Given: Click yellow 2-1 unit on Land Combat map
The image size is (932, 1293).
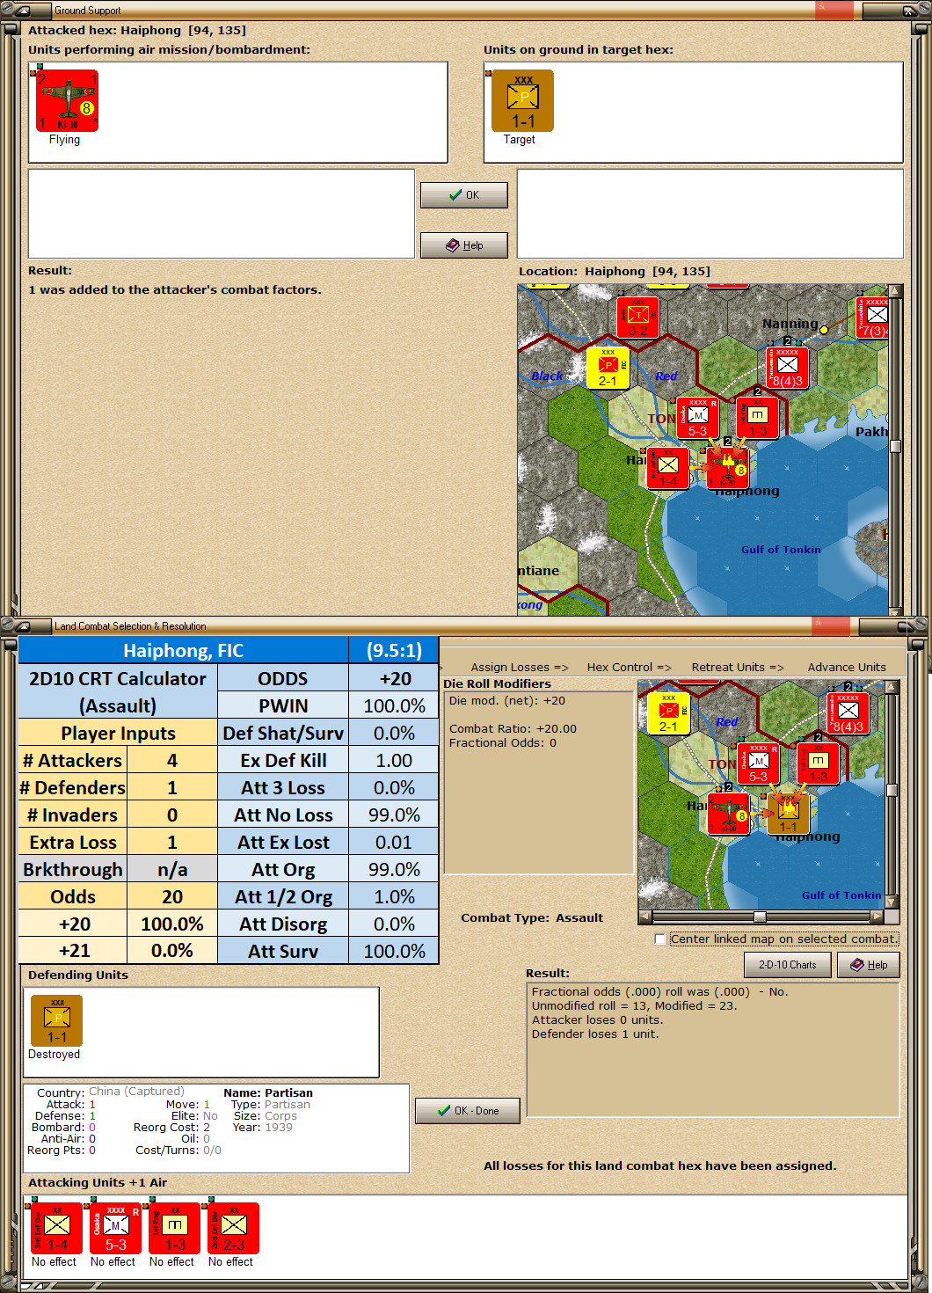Looking at the screenshot, I should pos(668,713).
